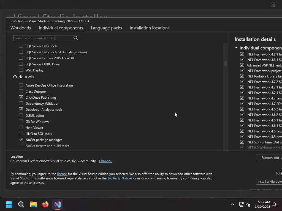Screen dimensions: 282x211
Task: Click the muted volume tray icon
Action: click(248, 204)
